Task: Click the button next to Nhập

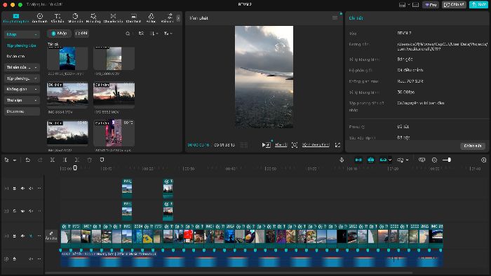Action: [82, 34]
